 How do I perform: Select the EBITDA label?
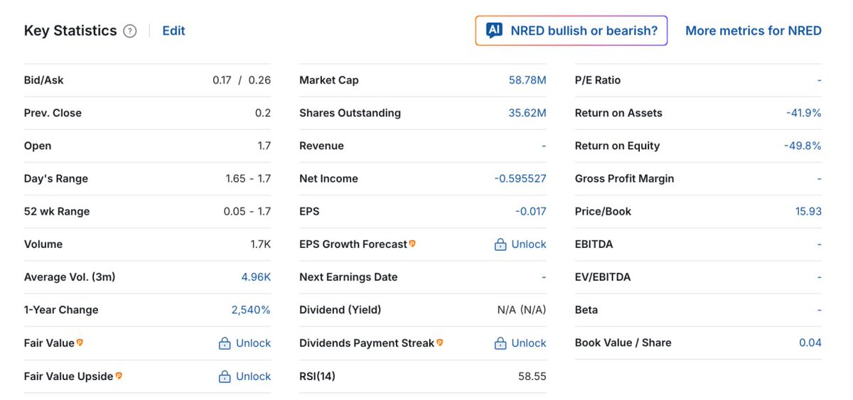594,244
